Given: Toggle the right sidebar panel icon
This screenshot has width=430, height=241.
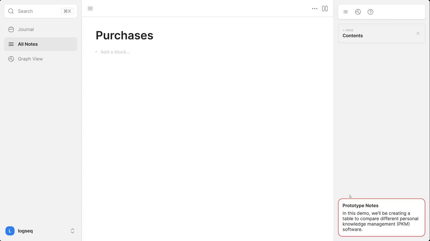Looking at the screenshot, I should click(325, 9).
